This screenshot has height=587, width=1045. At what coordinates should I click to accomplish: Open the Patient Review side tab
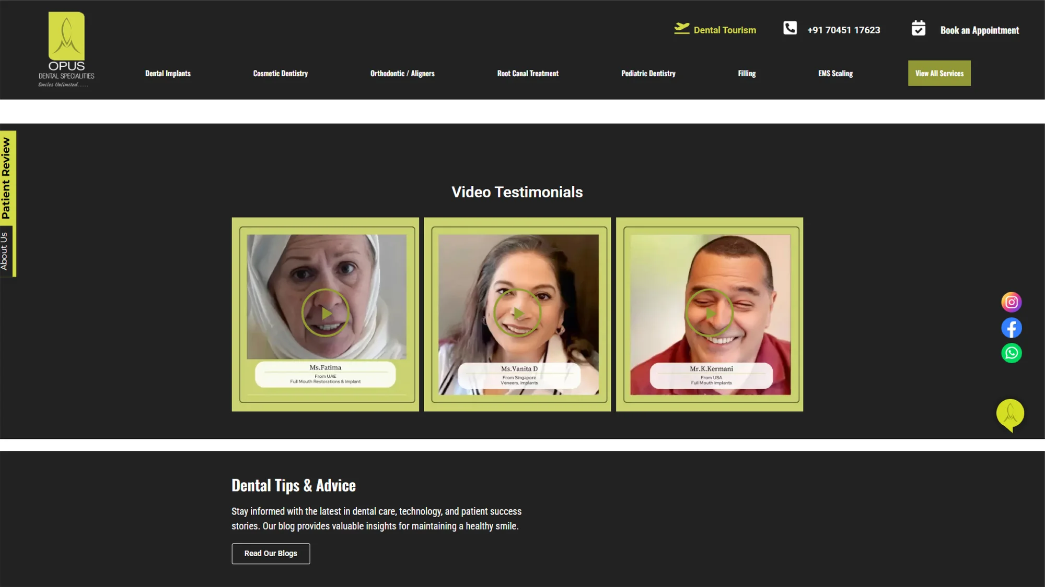coord(6,178)
